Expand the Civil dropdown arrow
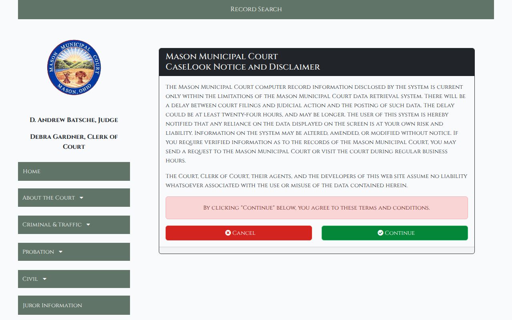This screenshot has height=320, width=512. click(44, 279)
